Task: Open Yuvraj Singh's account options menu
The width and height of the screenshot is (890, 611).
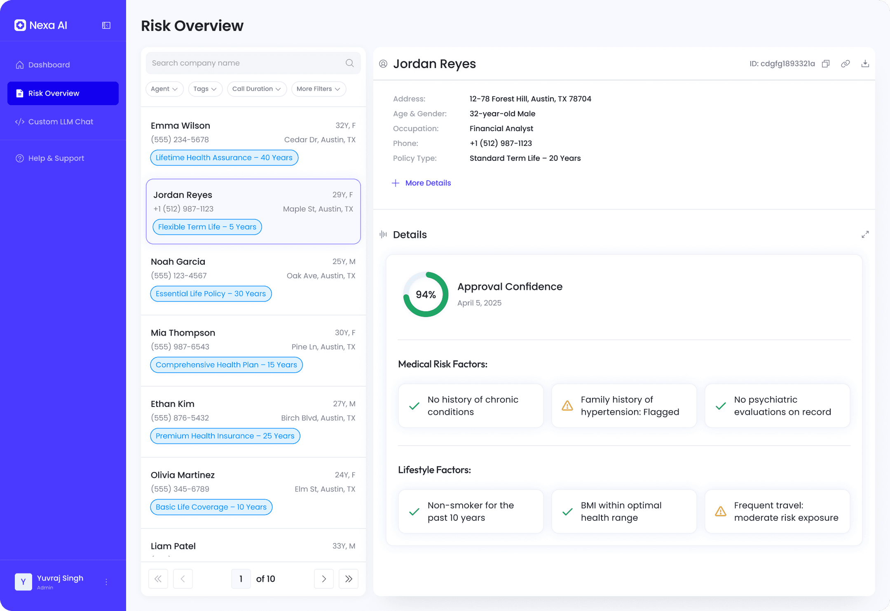Action: [106, 582]
